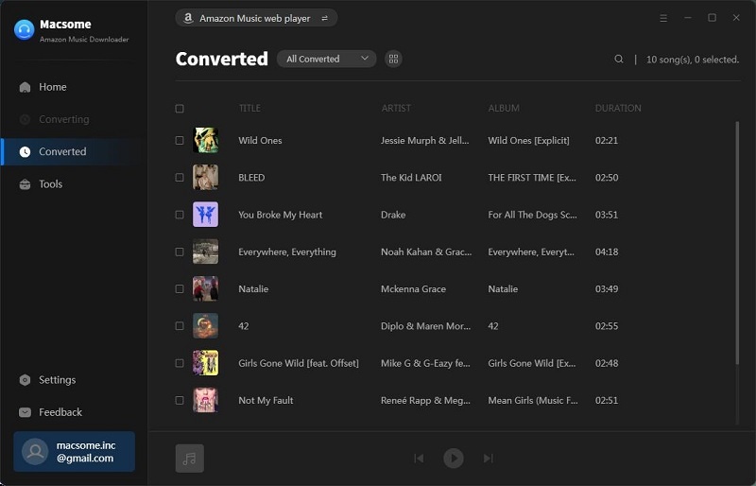Expand the All Converted dropdown

(x=326, y=59)
